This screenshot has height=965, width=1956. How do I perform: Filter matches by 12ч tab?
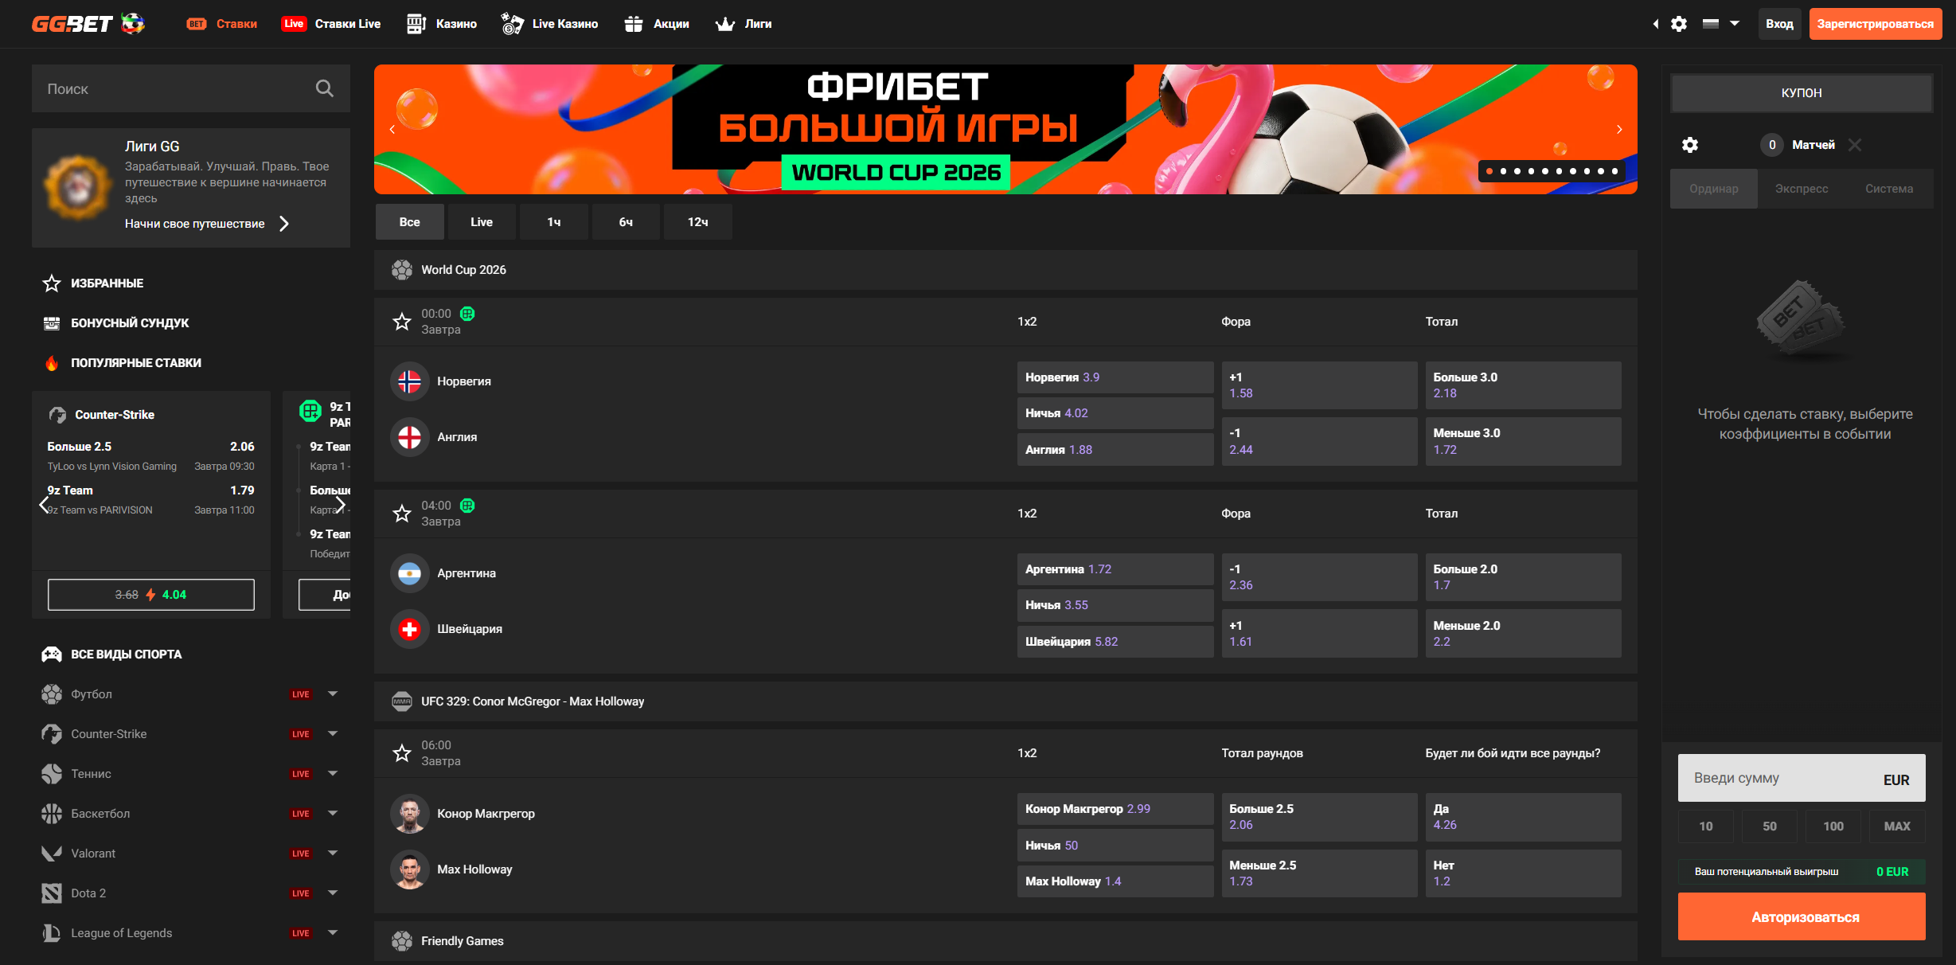click(698, 222)
